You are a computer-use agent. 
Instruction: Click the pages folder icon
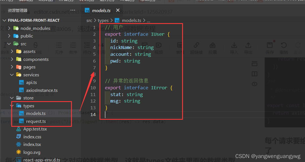click(x=19, y=67)
